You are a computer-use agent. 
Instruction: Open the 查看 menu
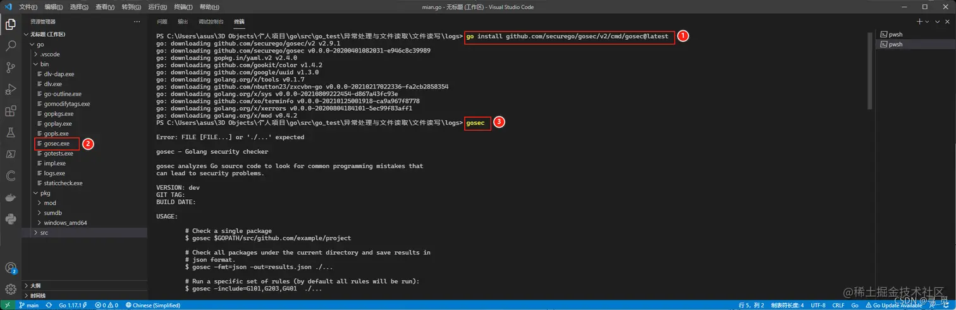[x=105, y=7]
